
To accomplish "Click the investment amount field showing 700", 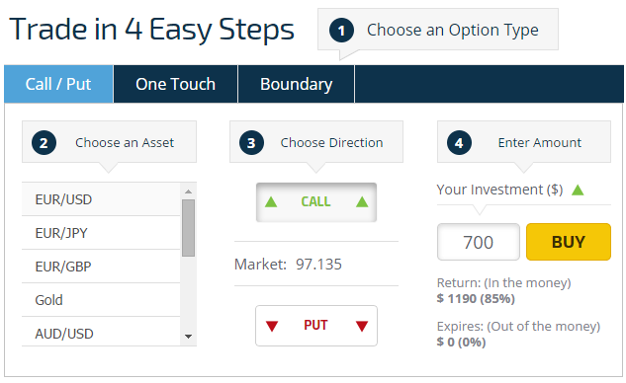I will [479, 242].
